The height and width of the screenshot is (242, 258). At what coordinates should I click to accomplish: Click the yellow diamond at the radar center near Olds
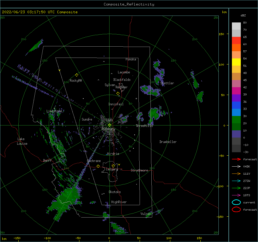[110, 125]
